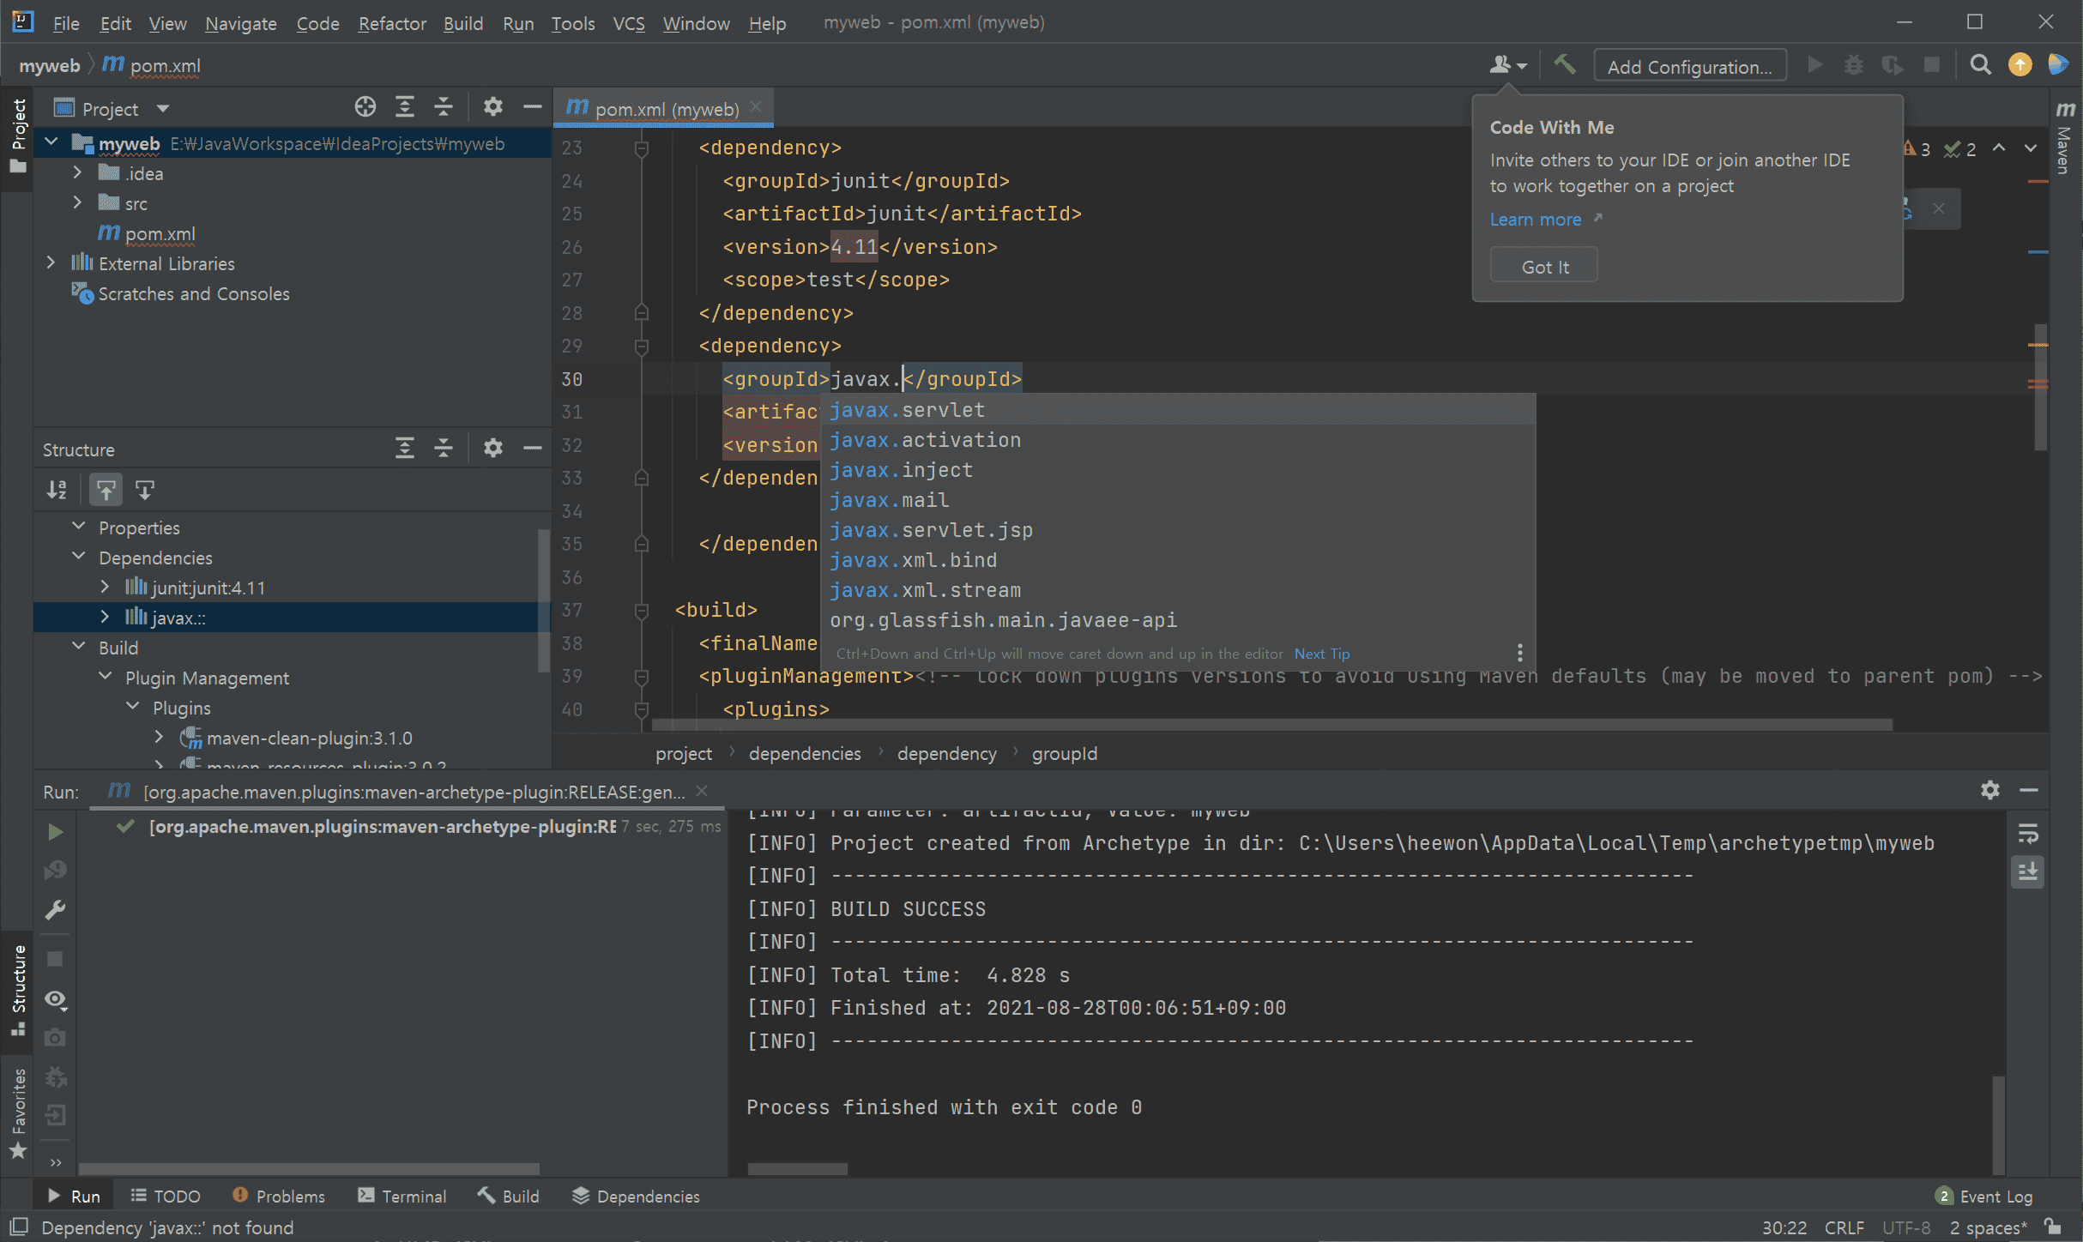Image resolution: width=2083 pixels, height=1242 pixels.
Task: Open the Code With Me user icon
Action: tap(1507, 65)
